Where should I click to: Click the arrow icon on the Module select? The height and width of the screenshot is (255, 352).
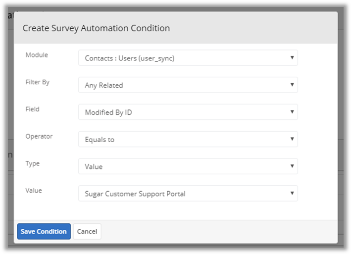tap(292, 58)
